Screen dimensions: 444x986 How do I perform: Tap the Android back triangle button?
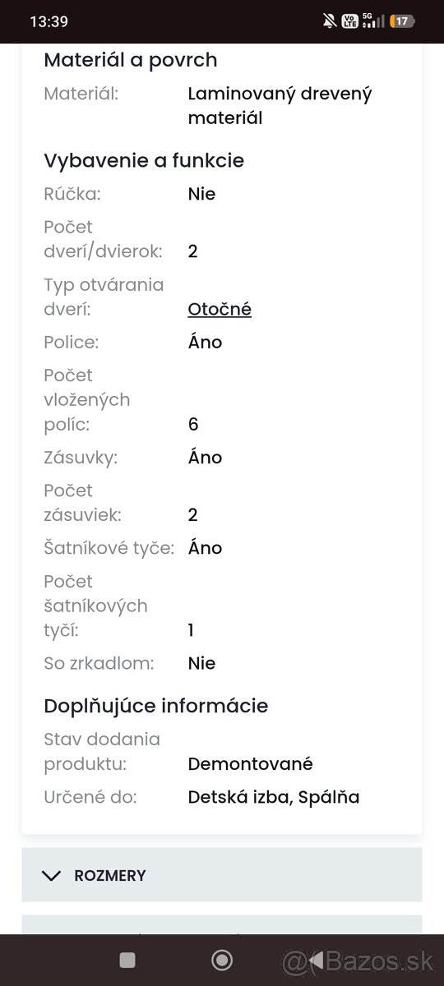click(x=316, y=960)
